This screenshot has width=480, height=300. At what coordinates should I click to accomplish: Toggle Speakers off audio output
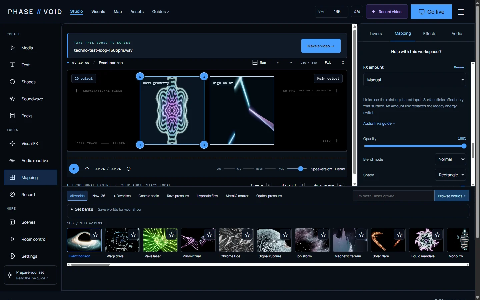(321, 169)
